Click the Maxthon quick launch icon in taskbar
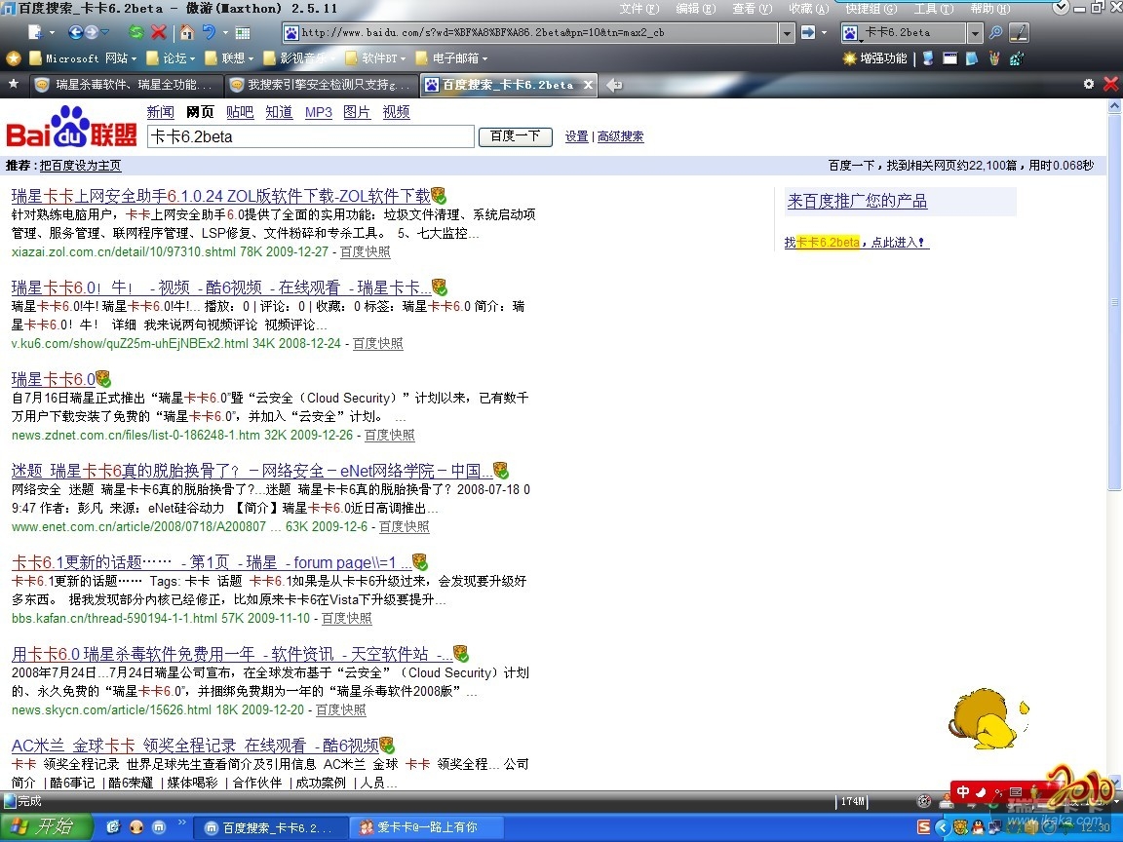The image size is (1123, 842). (160, 827)
